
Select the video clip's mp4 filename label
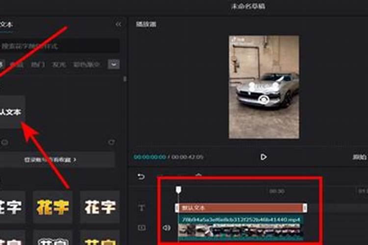241,220
